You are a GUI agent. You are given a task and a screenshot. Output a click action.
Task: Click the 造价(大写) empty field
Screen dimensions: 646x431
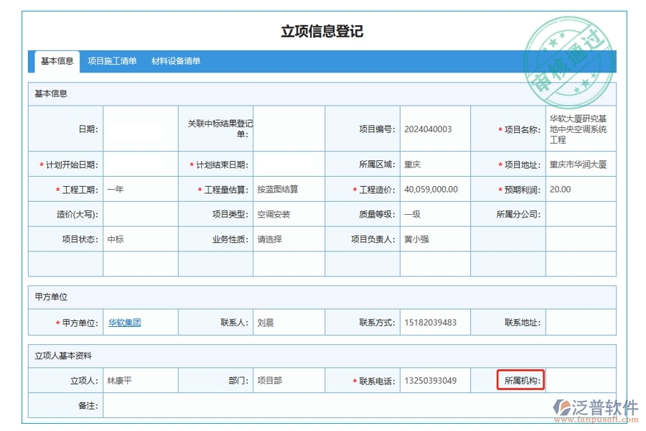click(140, 214)
